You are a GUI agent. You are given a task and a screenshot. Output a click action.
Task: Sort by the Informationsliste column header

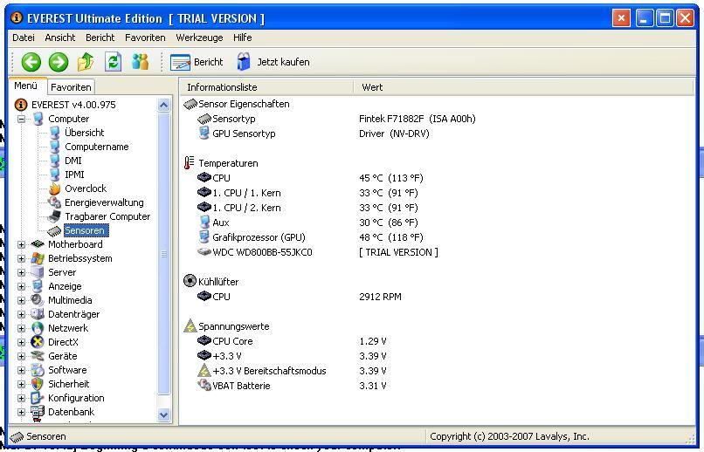[x=266, y=87]
